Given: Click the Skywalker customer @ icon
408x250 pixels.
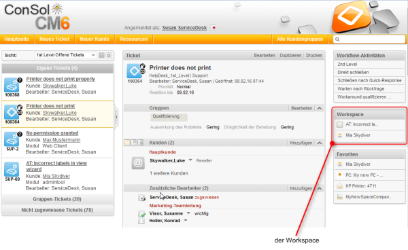Looking at the screenshot, I should (138, 163).
